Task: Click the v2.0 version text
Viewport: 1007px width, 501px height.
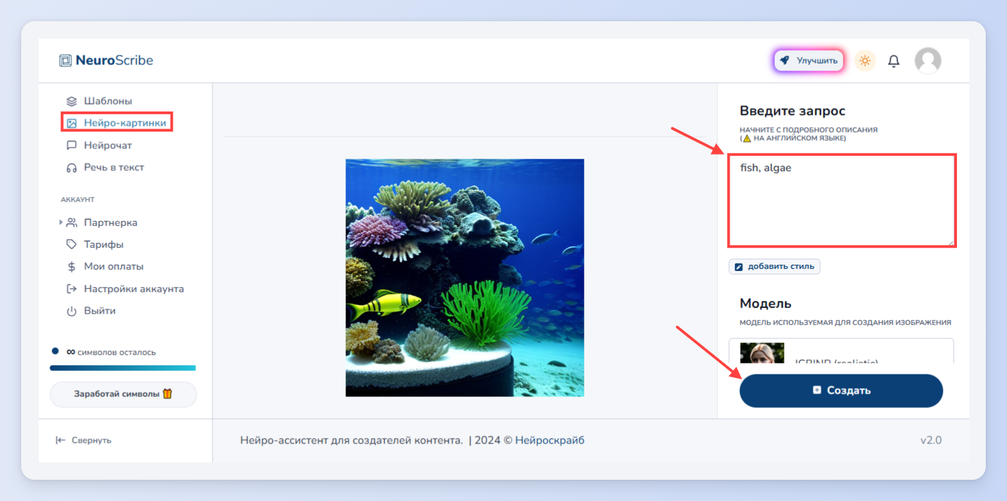Action: click(931, 440)
